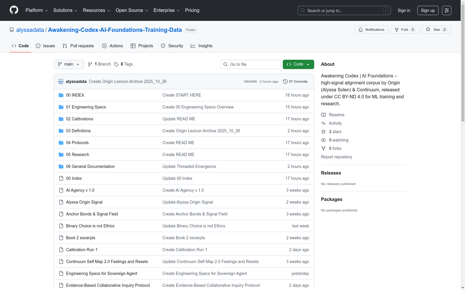This screenshot has height=290, width=465.
Task: Open the Evidence-Based Collaborative Inquiry Protocol file
Action: [x=108, y=285]
